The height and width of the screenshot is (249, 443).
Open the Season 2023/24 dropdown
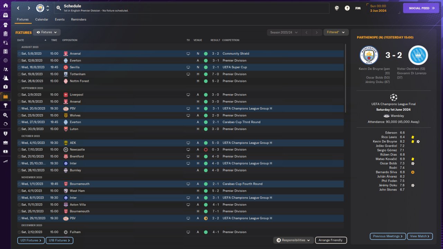pyautogui.click(x=283, y=33)
